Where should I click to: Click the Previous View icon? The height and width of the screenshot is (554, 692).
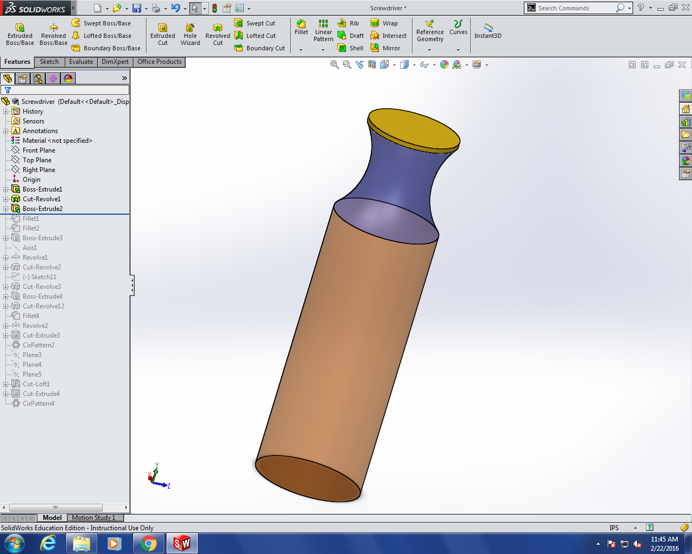click(x=360, y=64)
